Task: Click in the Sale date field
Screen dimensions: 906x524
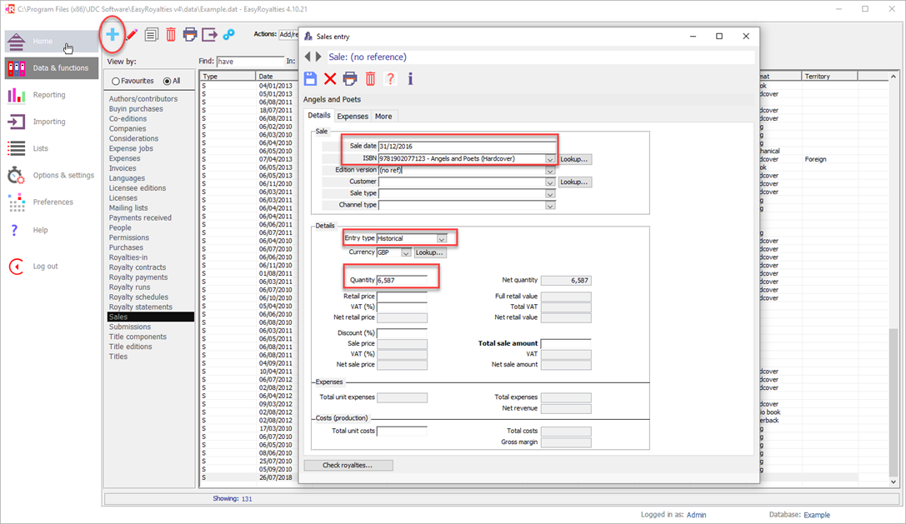Action: pyautogui.click(x=466, y=146)
